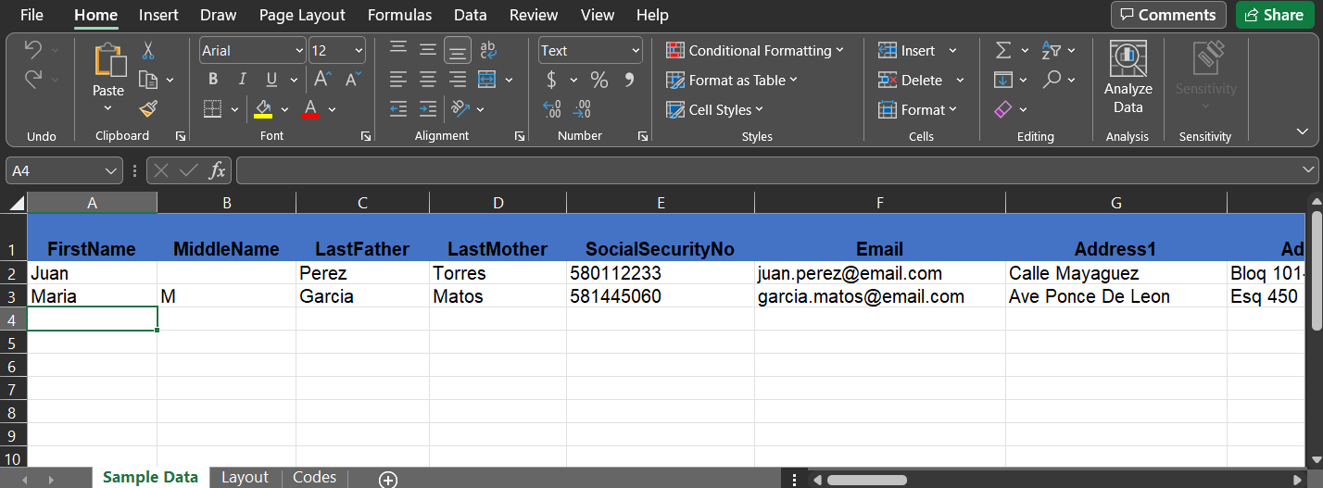This screenshot has width=1323, height=488.
Task: Click the Undo arrow icon
Action: 32,51
